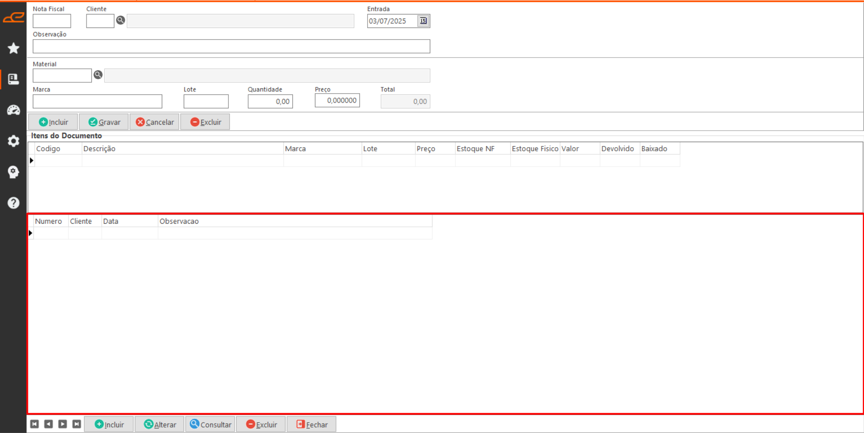Open the favorites star in sidebar
The image size is (864, 433).
[x=14, y=48]
